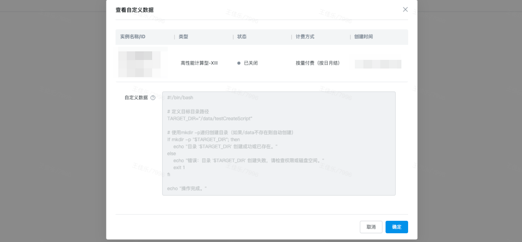The height and width of the screenshot is (242, 522).
Task: Select the 实例名称/ID column header
Action: (x=133, y=37)
